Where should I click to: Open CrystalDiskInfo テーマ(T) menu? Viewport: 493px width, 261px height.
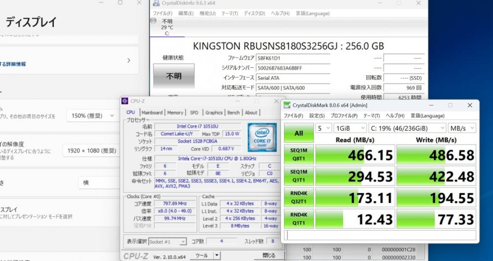click(x=230, y=13)
